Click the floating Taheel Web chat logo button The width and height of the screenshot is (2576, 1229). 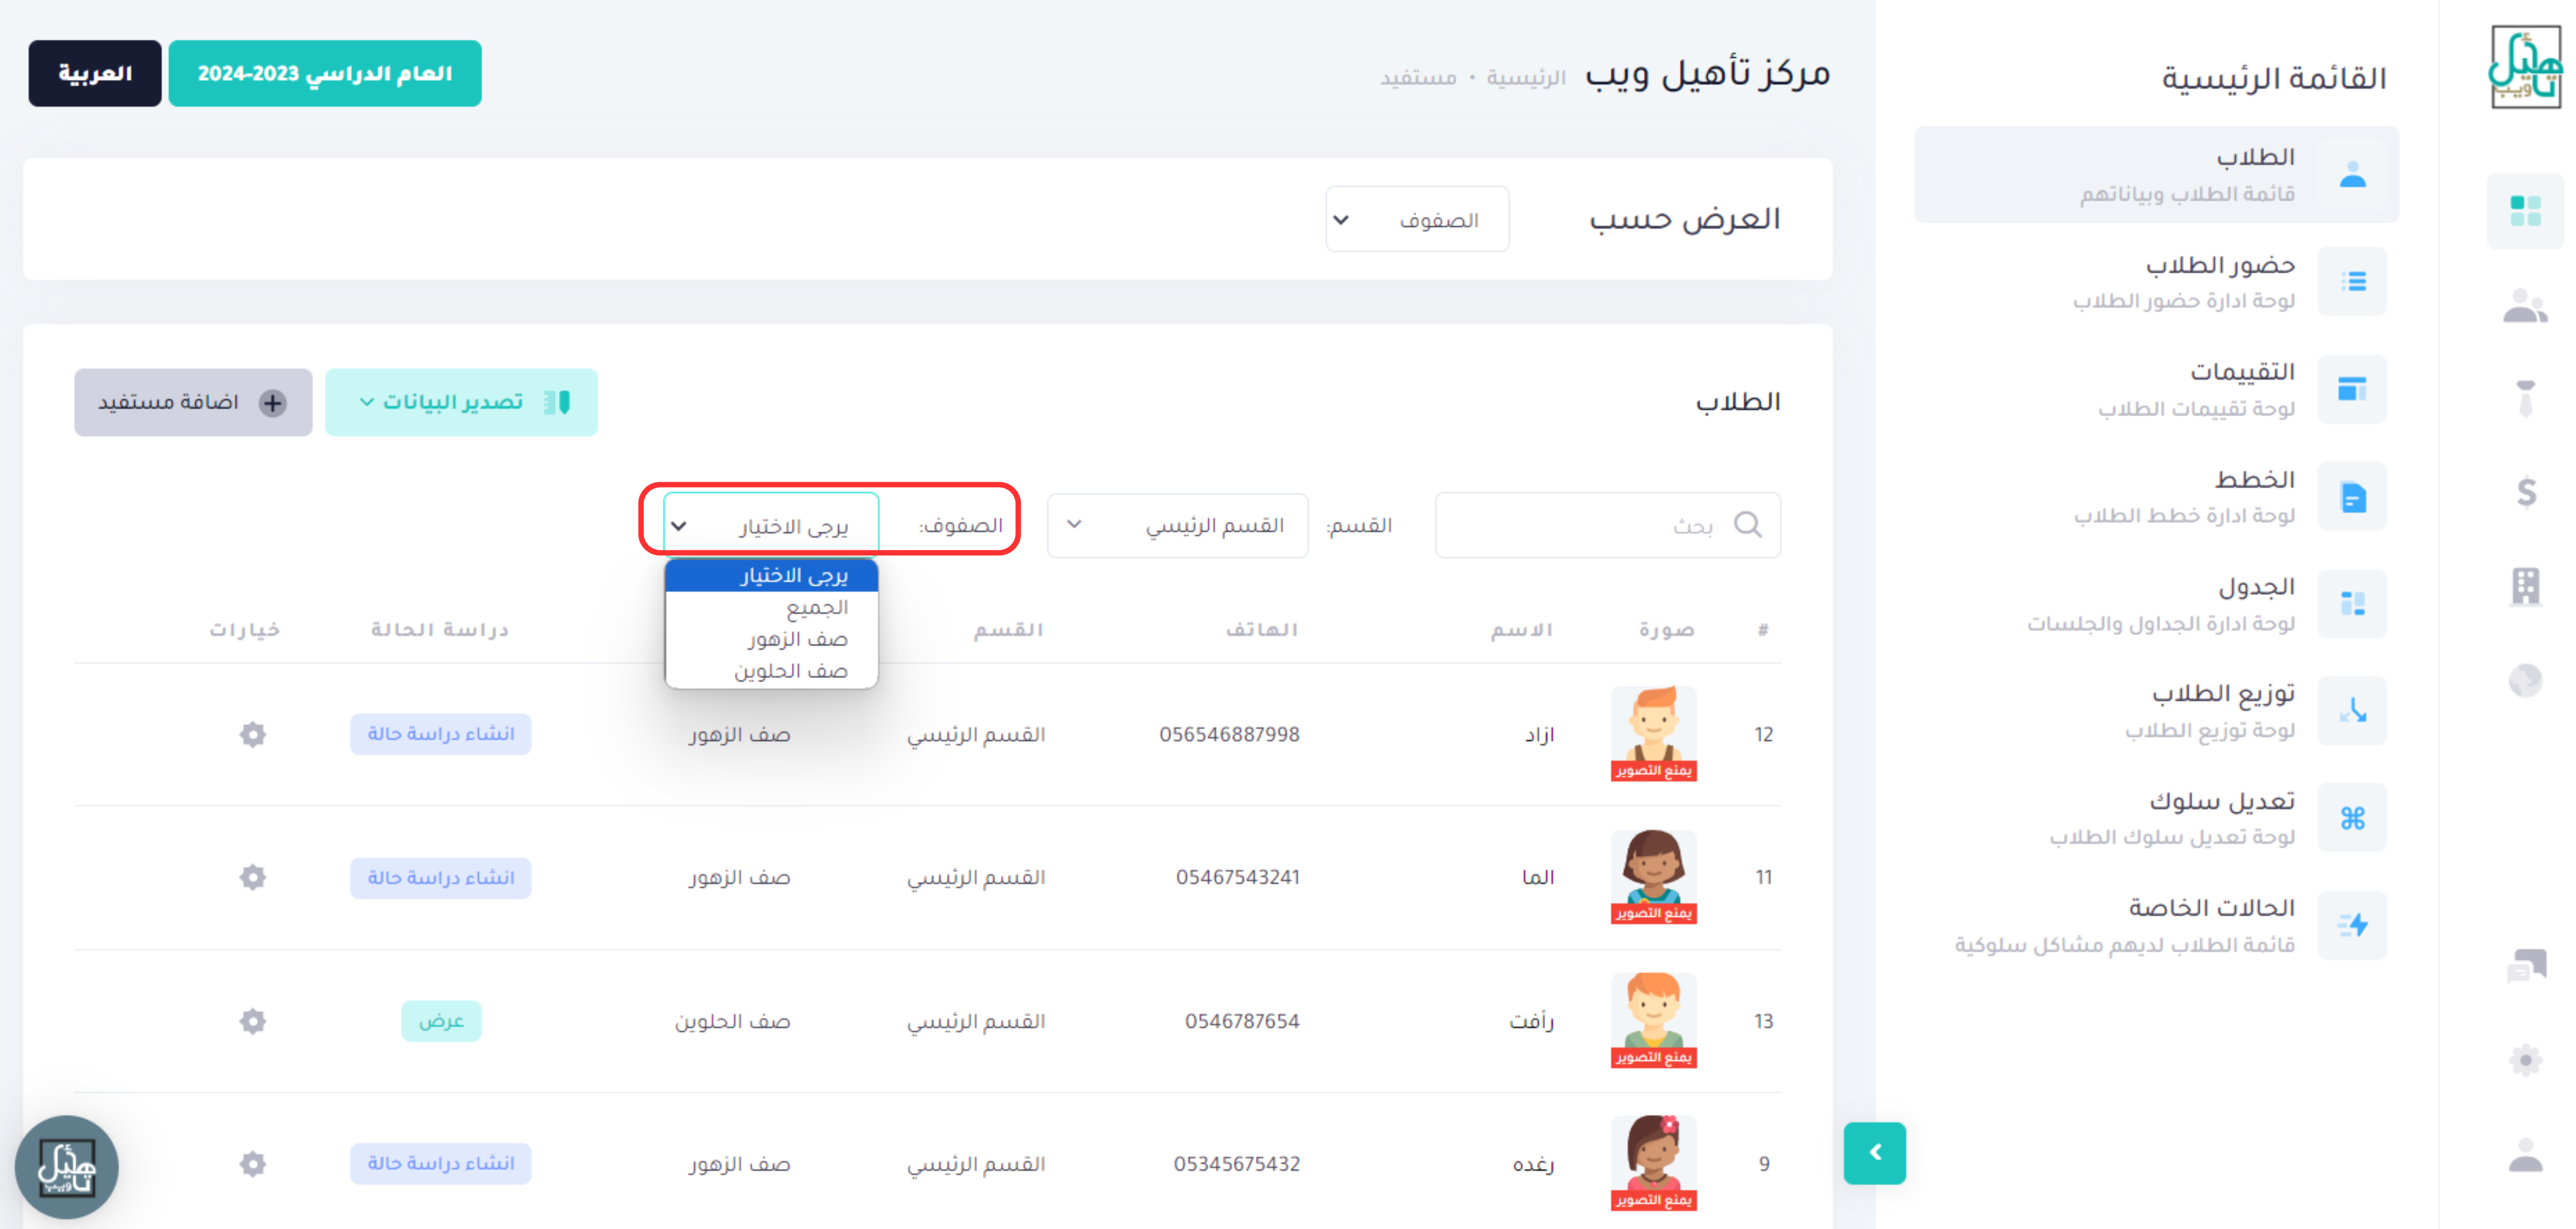[67, 1167]
